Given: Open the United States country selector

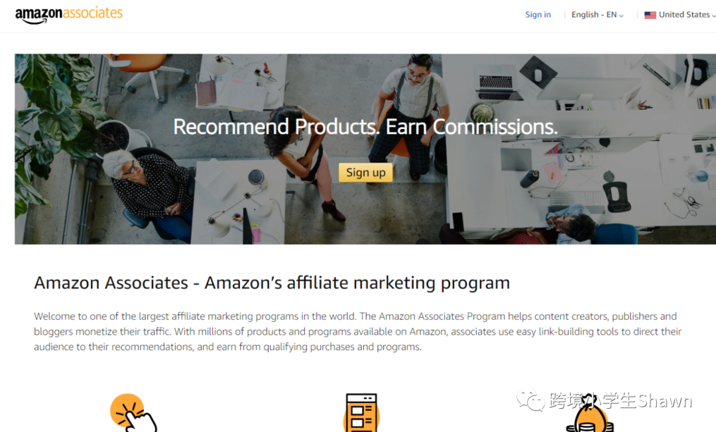Looking at the screenshot, I should (680, 15).
